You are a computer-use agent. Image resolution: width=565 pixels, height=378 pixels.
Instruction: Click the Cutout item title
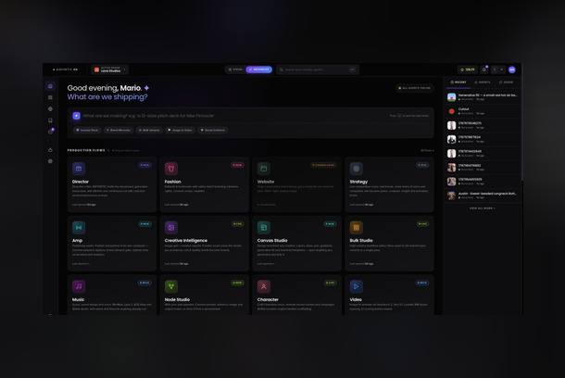coord(464,109)
